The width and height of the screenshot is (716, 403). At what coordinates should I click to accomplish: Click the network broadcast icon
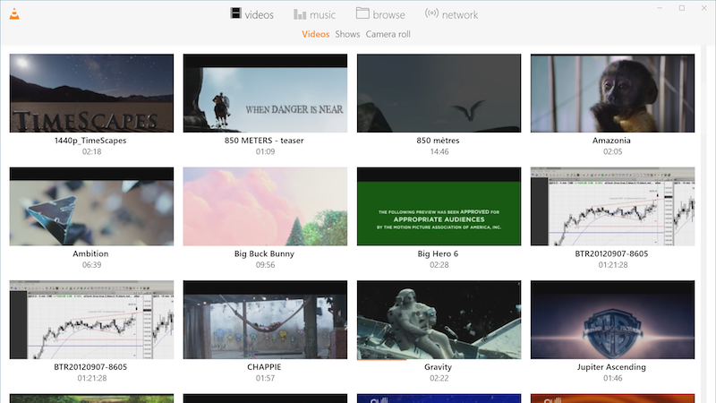(431, 13)
